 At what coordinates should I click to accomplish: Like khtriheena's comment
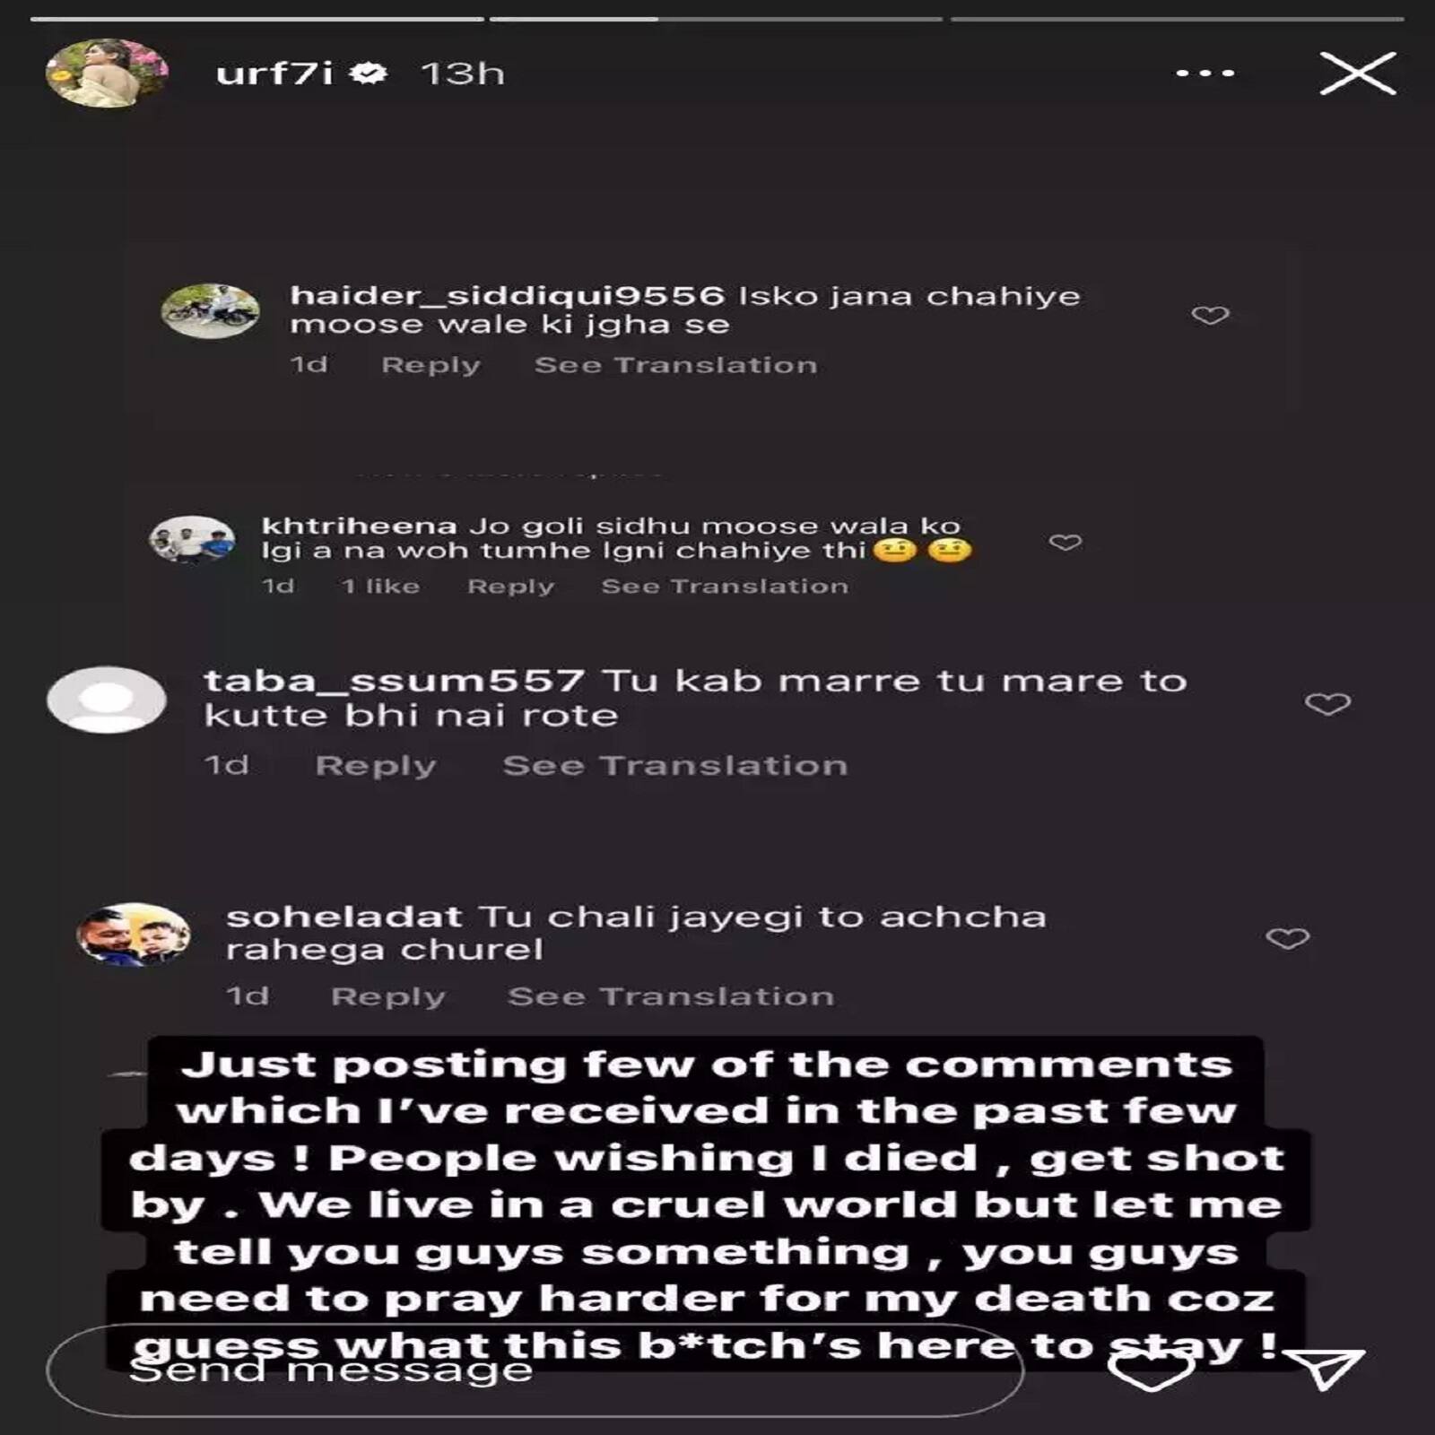coord(1065,543)
